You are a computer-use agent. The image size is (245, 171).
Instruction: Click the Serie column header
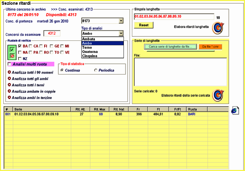click(42, 109)
